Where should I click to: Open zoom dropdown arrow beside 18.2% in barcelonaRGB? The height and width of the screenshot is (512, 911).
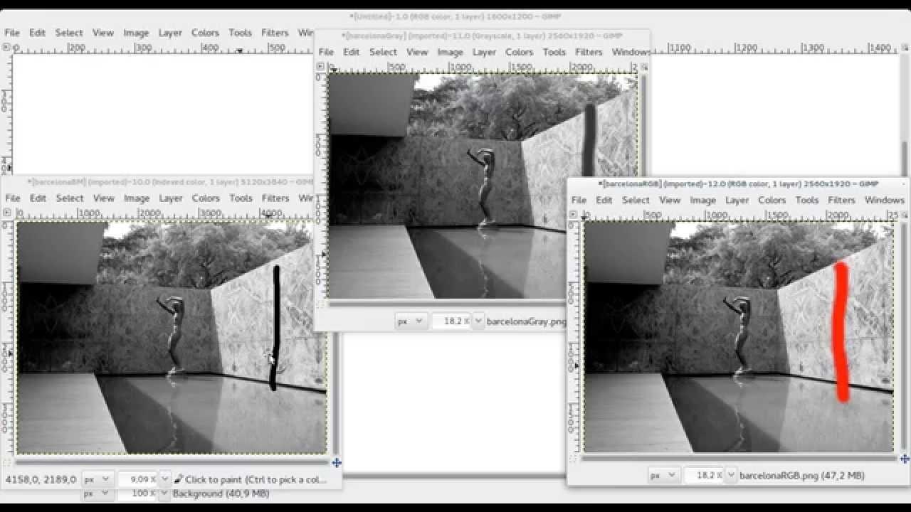[731, 475]
